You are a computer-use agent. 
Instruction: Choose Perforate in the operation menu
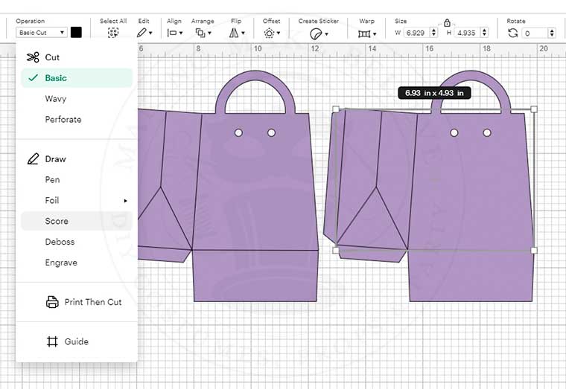pyautogui.click(x=63, y=120)
